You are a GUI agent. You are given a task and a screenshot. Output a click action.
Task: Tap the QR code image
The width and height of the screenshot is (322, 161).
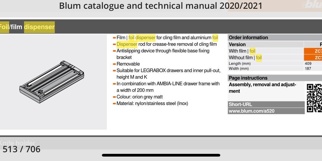pyautogui.click(x=314, y=98)
